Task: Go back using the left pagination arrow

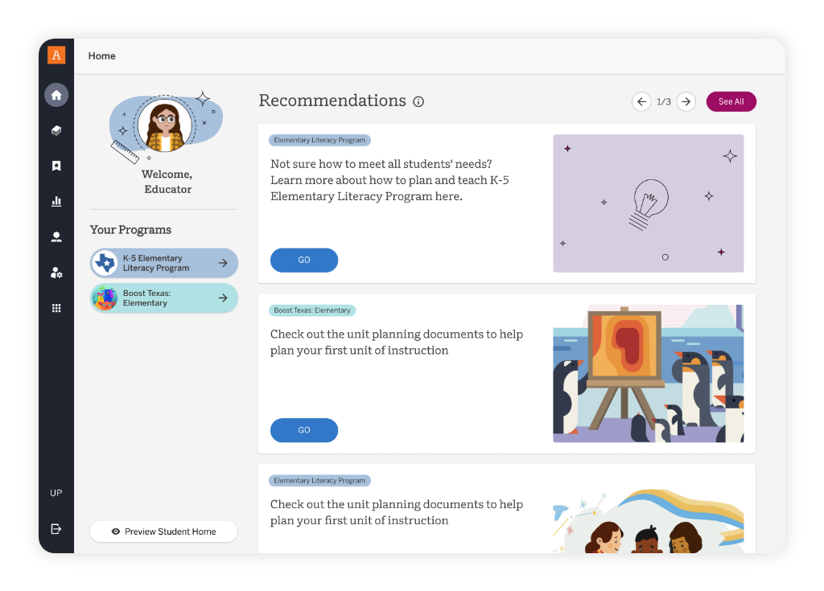Action: [641, 101]
